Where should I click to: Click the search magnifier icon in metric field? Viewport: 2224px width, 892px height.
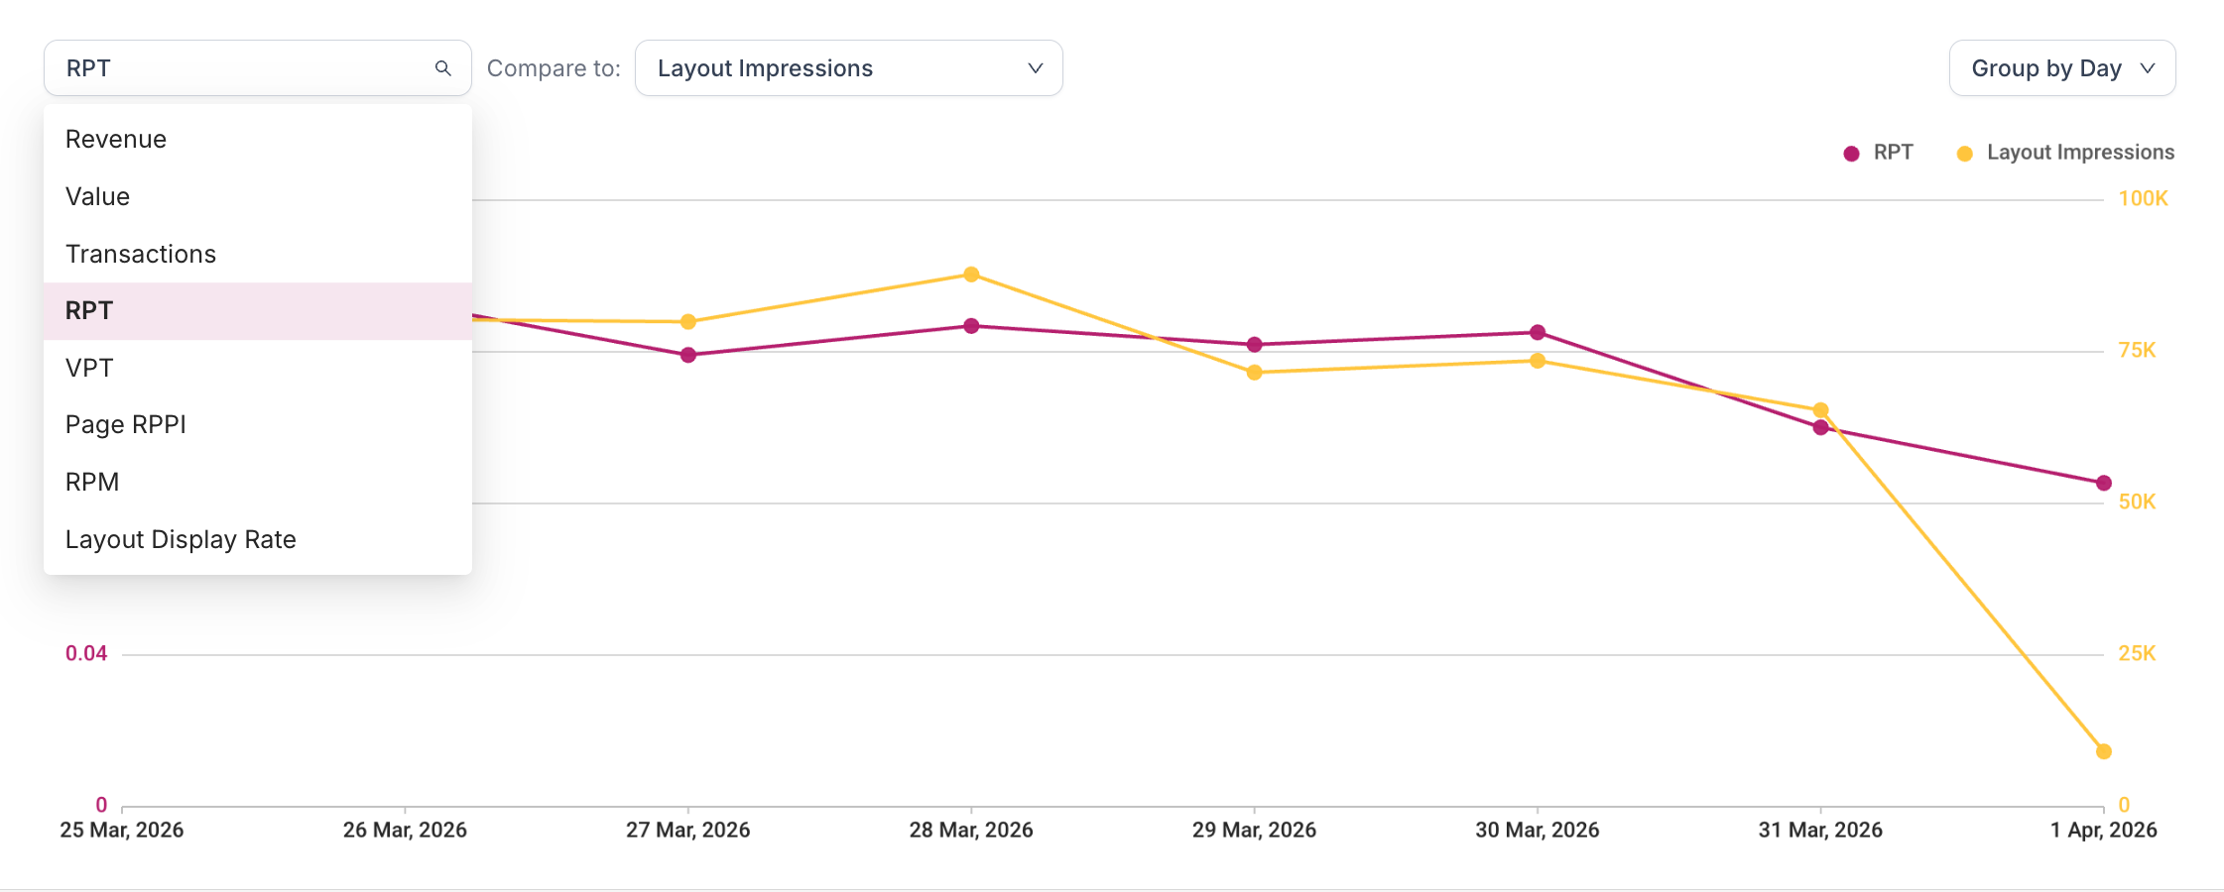pyautogui.click(x=442, y=67)
